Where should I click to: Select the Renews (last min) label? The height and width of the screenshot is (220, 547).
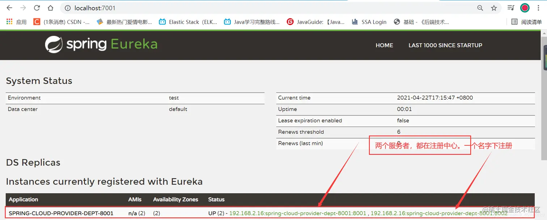[x=301, y=143]
